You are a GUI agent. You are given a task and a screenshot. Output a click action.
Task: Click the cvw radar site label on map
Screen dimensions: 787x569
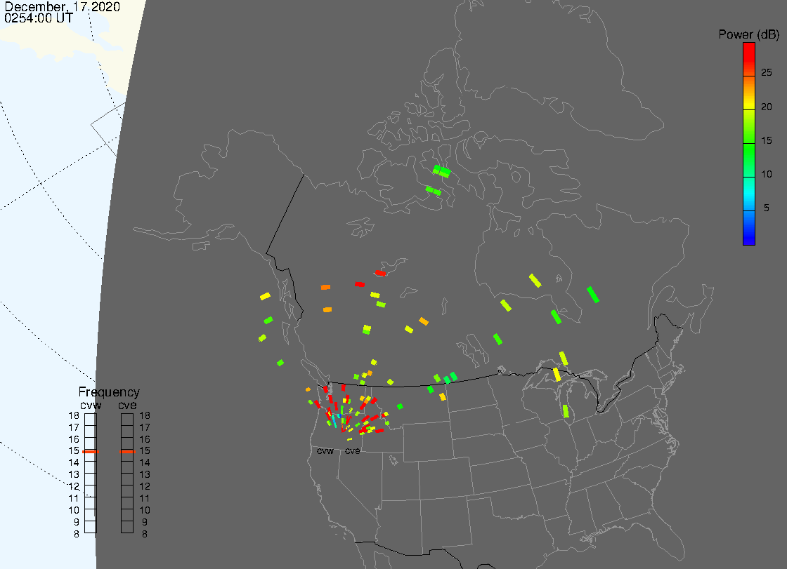(x=325, y=451)
